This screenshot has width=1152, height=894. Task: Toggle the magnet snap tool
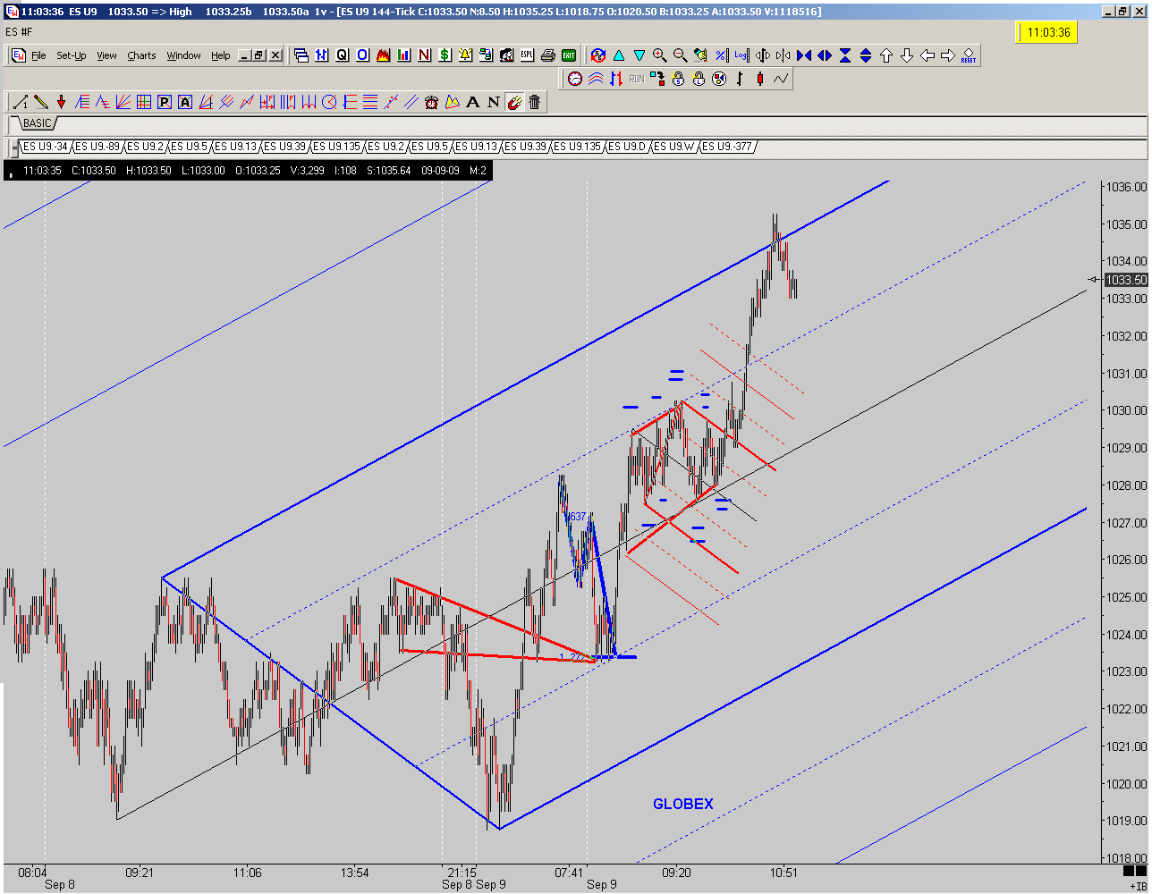(514, 102)
